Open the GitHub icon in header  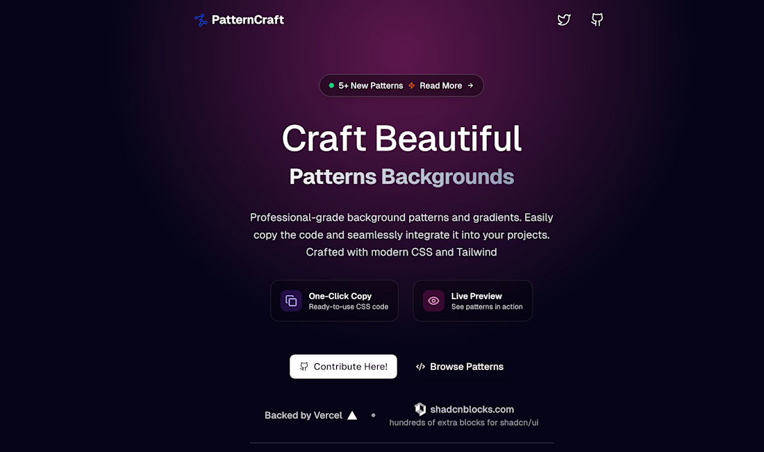[x=597, y=19]
